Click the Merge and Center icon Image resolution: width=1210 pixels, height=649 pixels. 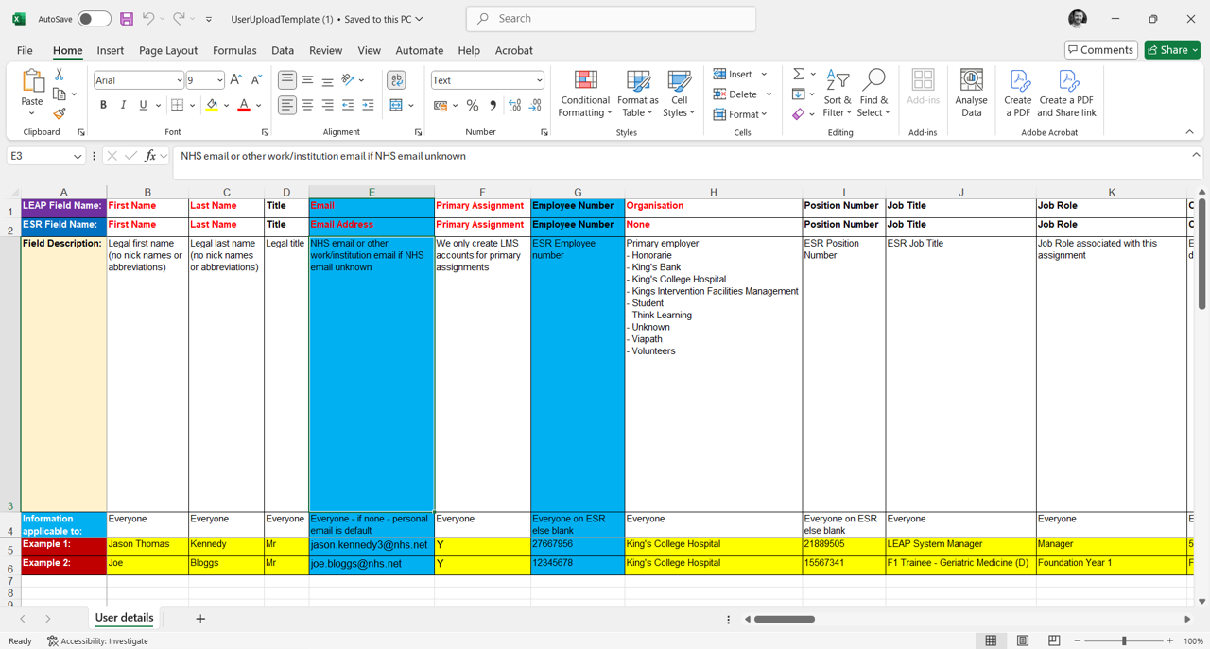pyautogui.click(x=396, y=106)
